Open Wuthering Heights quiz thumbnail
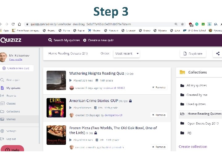The height and width of the screenshot is (166, 222). coord(56,80)
